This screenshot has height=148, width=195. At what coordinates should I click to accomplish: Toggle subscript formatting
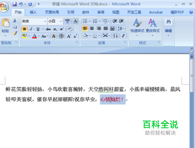(x=55, y=29)
